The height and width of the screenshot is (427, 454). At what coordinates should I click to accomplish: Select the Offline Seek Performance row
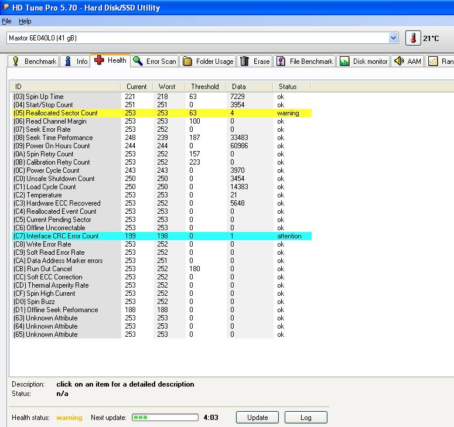pos(162,310)
